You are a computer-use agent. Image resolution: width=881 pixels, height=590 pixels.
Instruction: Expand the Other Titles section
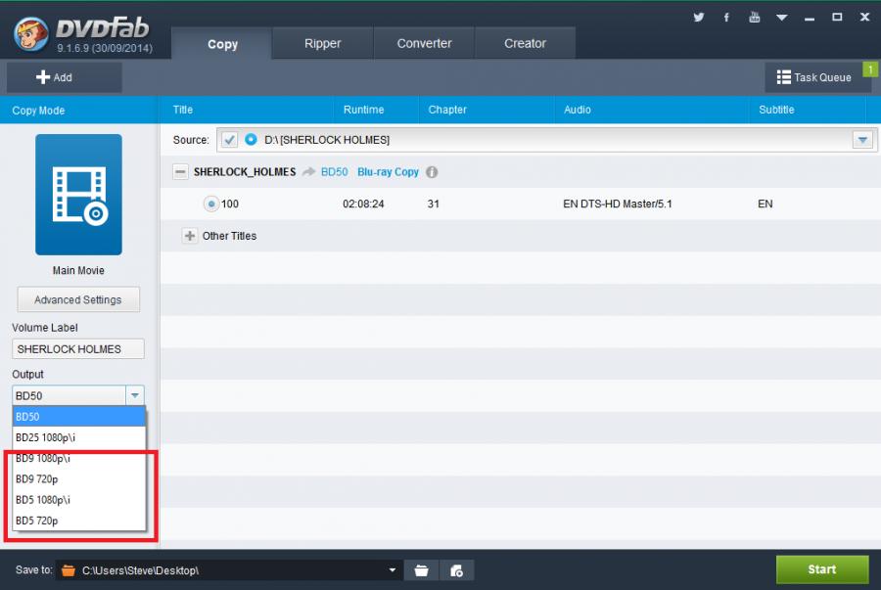pyautogui.click(x=190, y=236)
